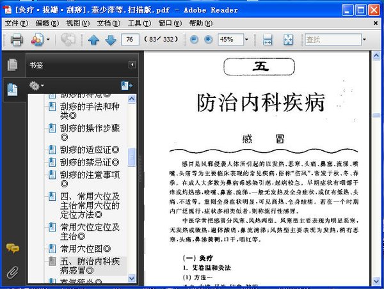
Task: Go to next page with down arrow
Action: coord(111,40)
